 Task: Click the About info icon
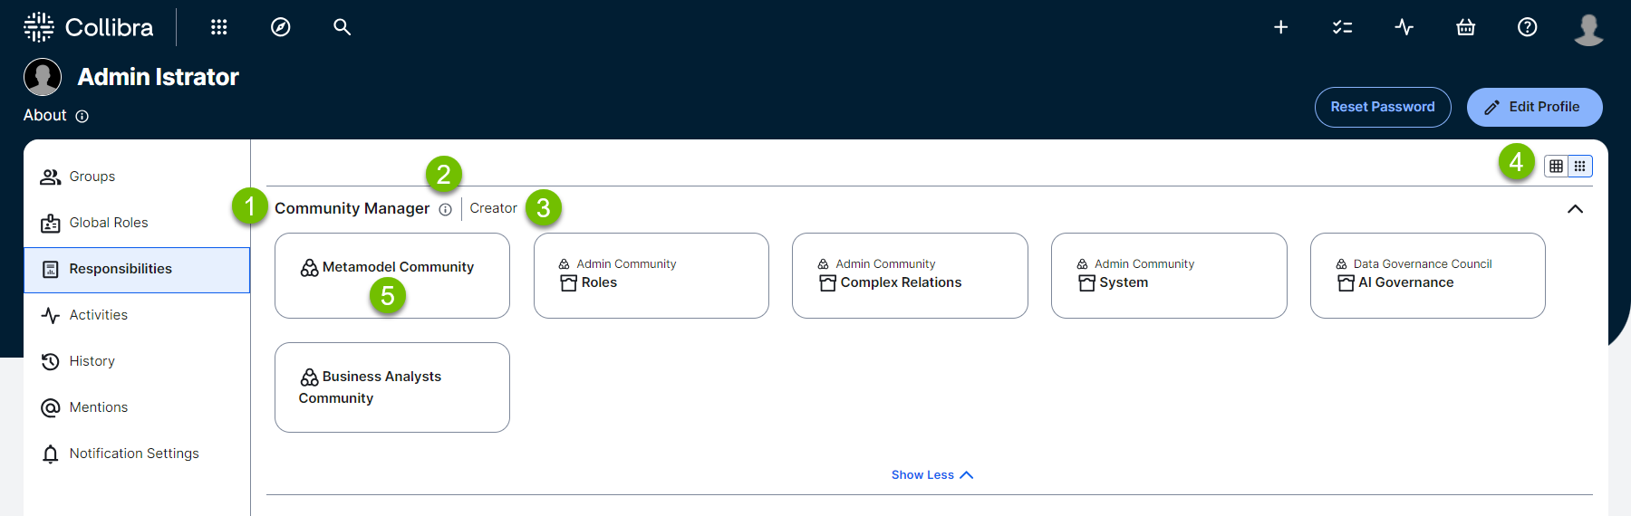coord(82,116)
